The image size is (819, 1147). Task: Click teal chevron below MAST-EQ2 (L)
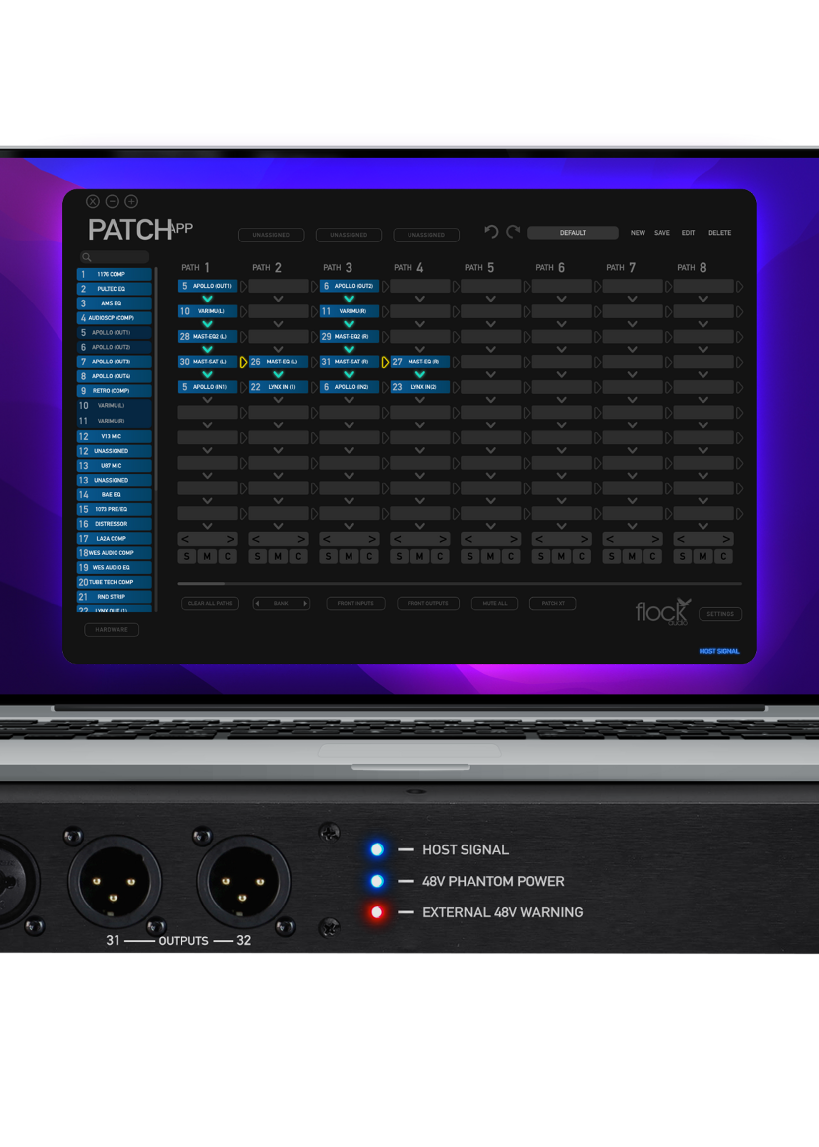(207, 349)
